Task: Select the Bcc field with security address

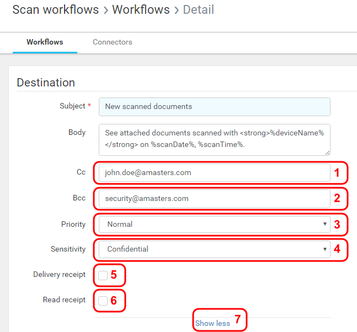Action: coord(214,198)
